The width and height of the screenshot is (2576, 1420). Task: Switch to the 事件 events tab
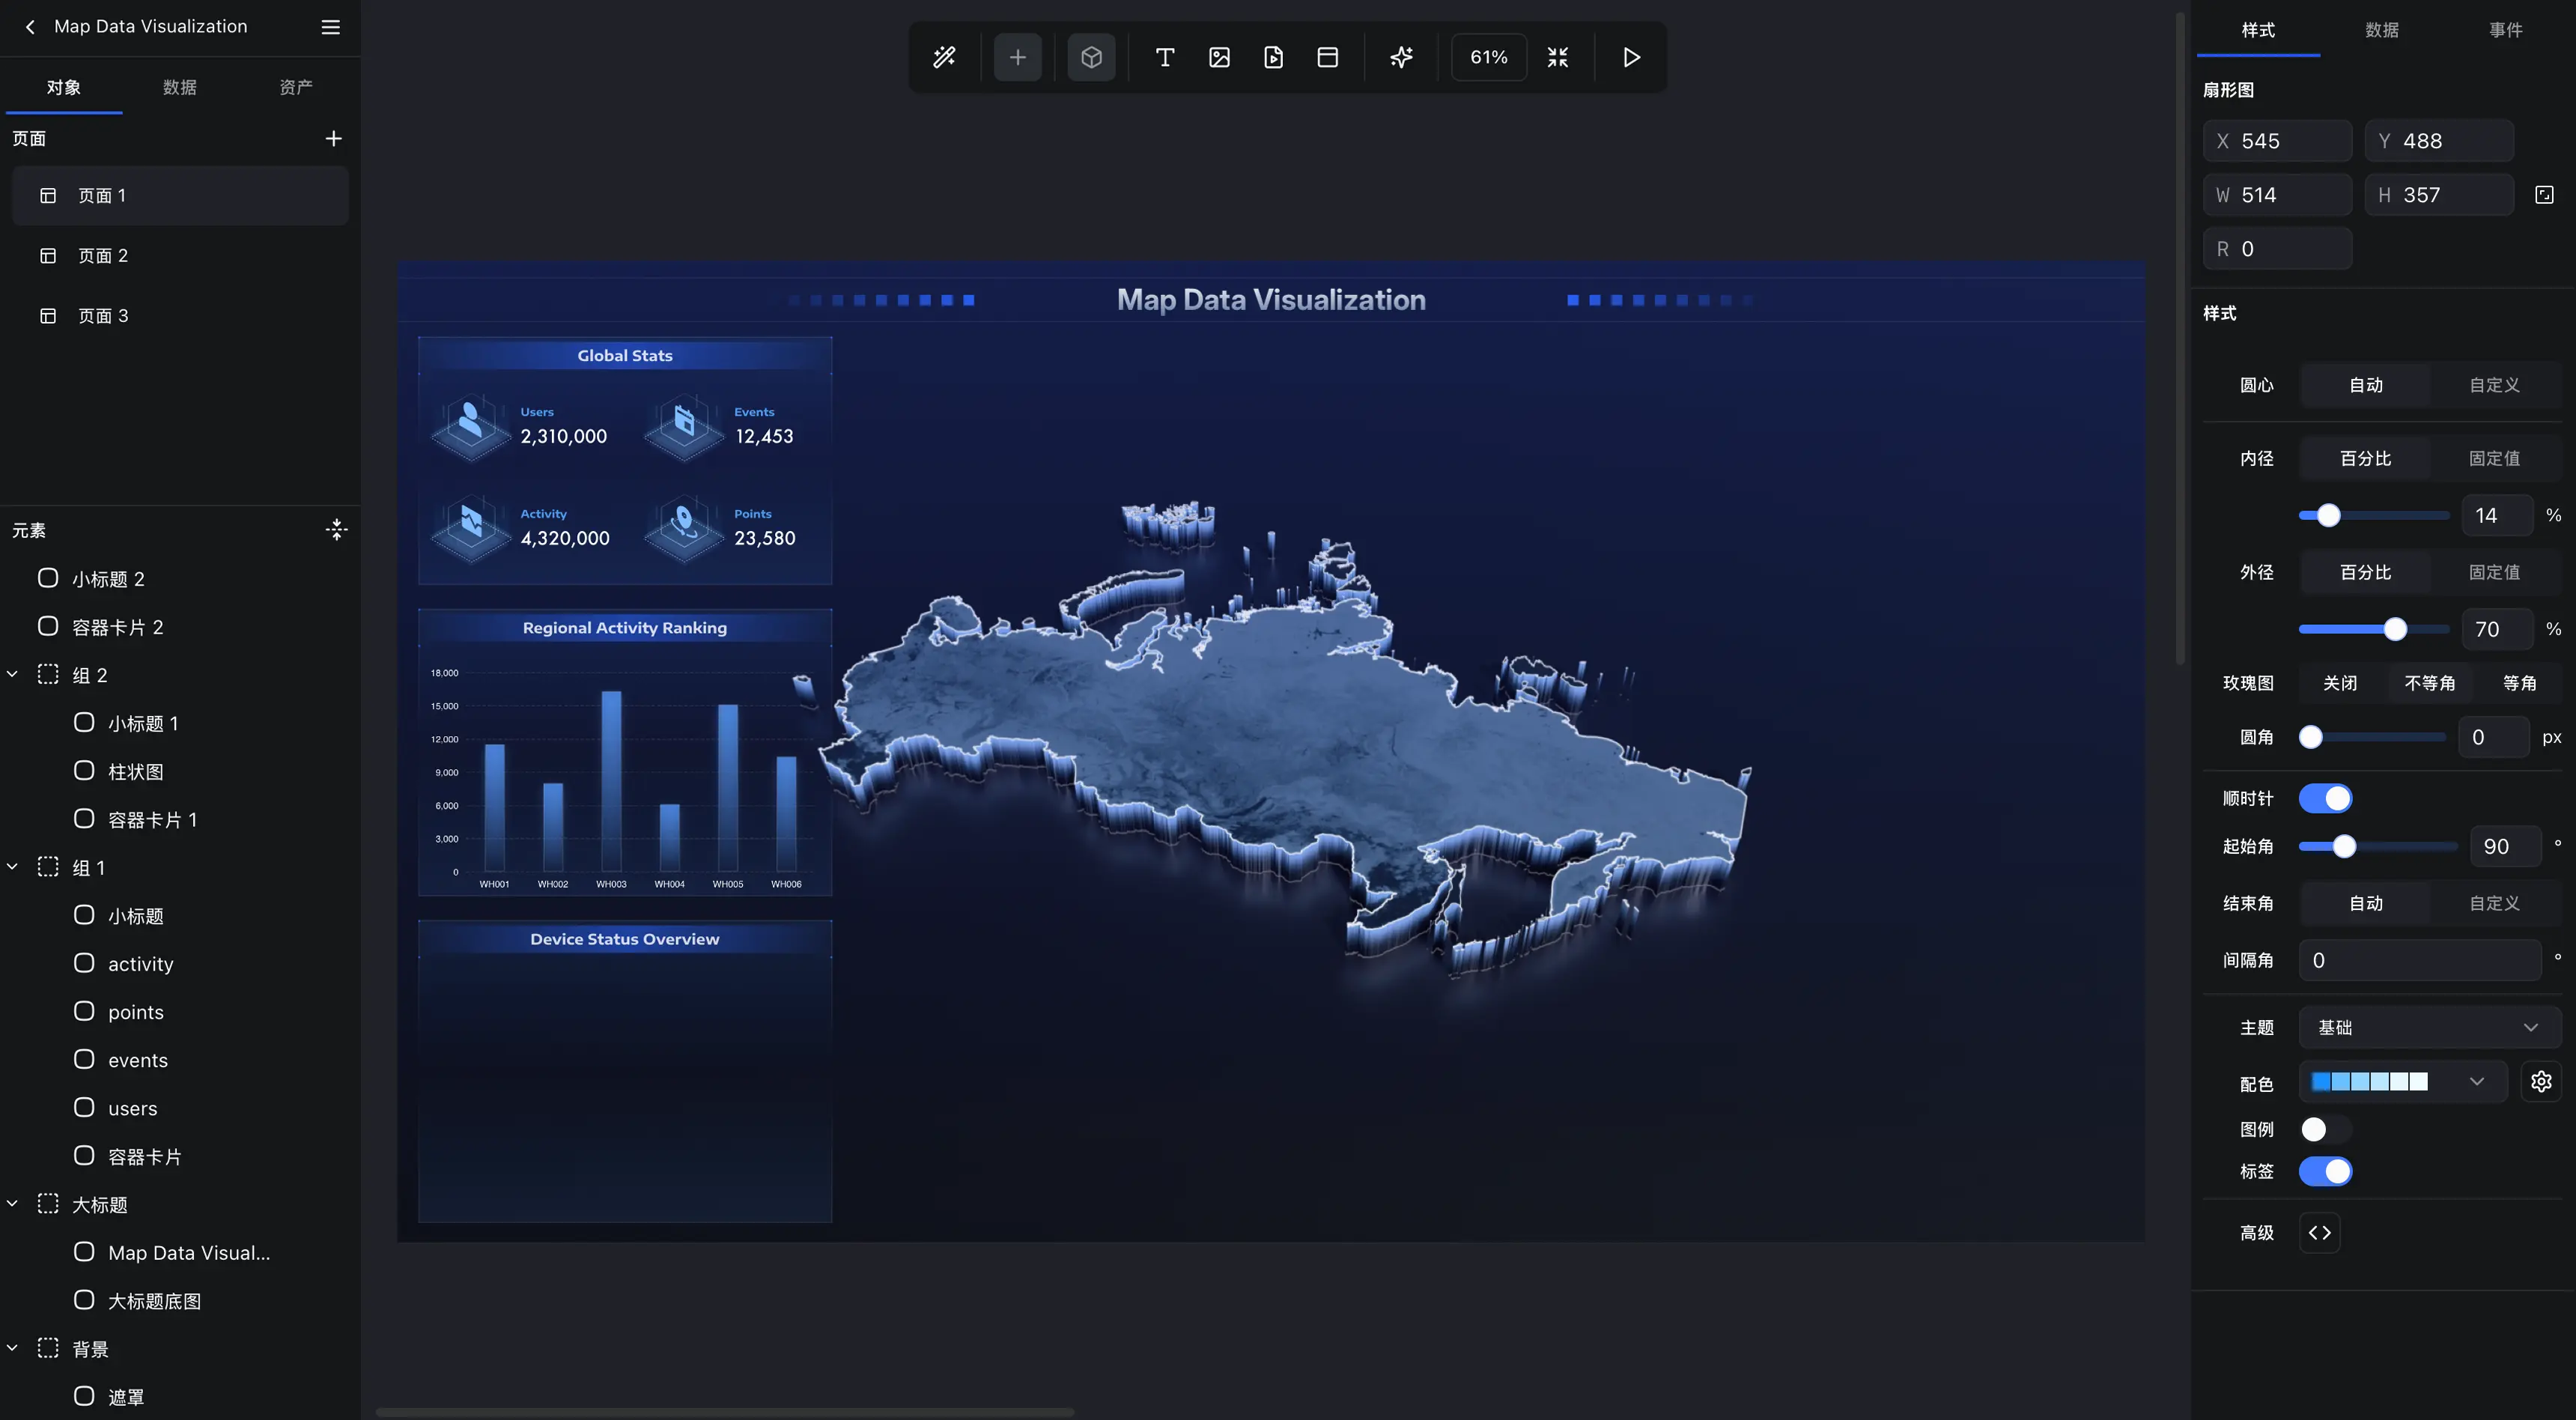(2505, 30)
